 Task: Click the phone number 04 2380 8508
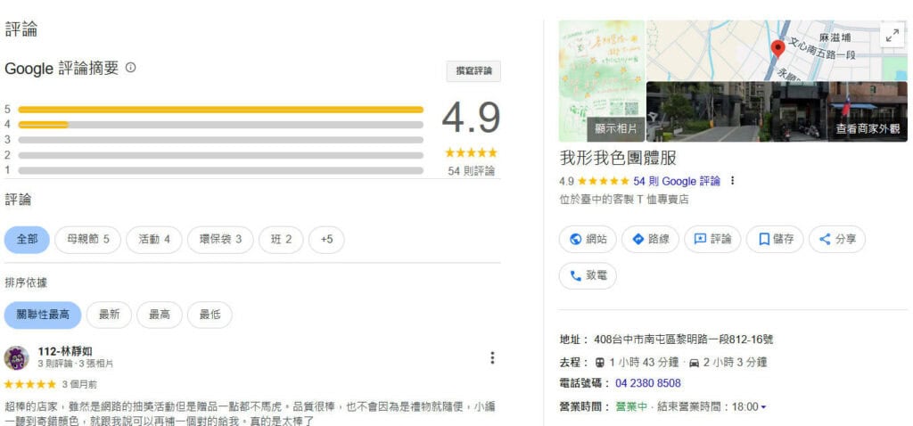pyautogui.click(x=647, y=383)
